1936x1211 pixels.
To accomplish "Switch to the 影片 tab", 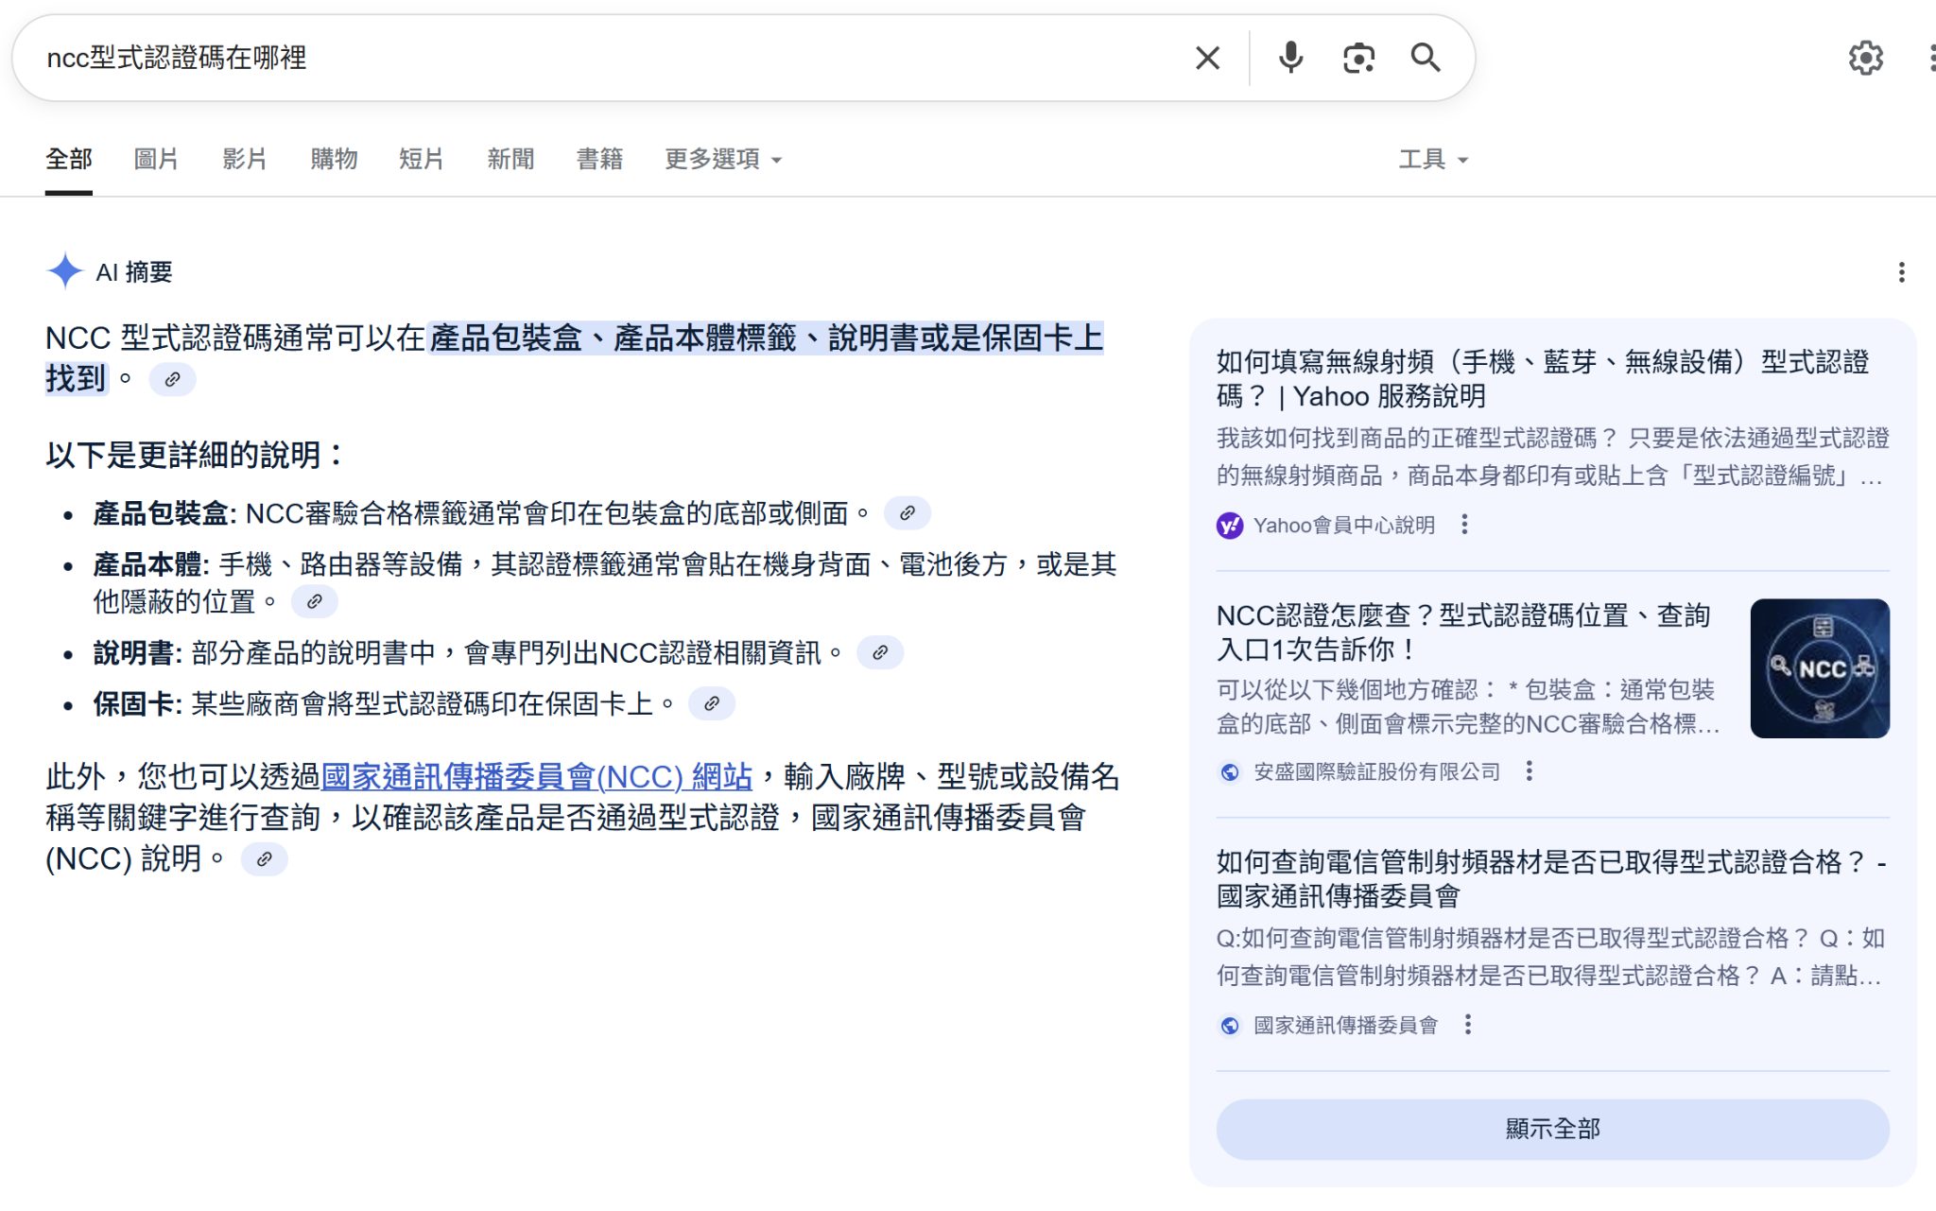I will [x=245, y=159].
